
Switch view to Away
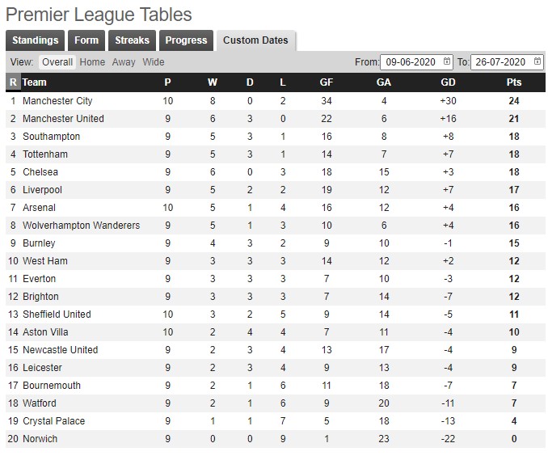pyautogui.click(x=124, y=62)
